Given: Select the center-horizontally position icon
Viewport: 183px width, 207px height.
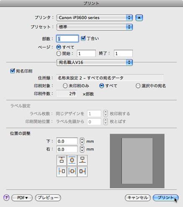Looking at the screenshot, I should coord(72,172).
